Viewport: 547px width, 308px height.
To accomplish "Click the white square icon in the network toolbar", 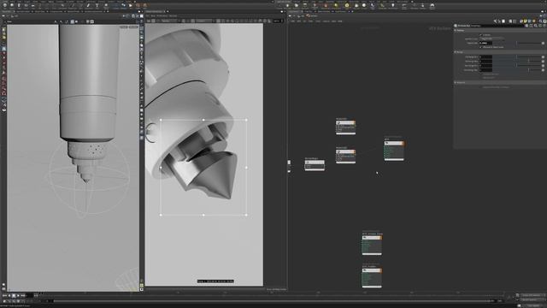I will pyautogui.click(x=503, y=21).
